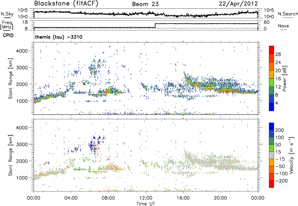Click the '2000' tick of power panel
This screenshot has height=206, width=298.
(22, 84)
